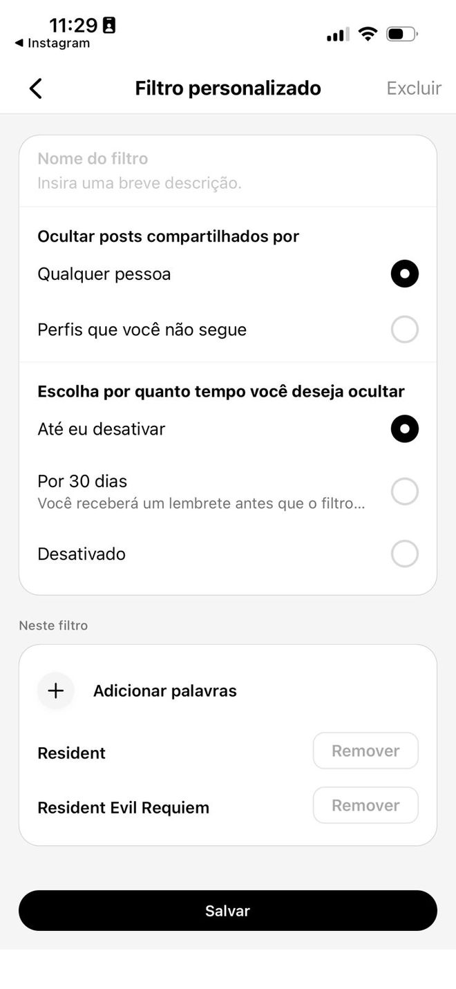Tap the plus icon to add words

[56, 690]
